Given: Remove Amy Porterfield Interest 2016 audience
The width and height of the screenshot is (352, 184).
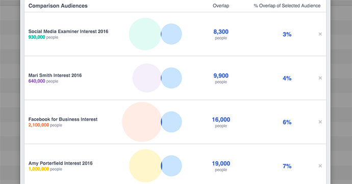Looking at the screenshot, I should click(x=320, y=166).
